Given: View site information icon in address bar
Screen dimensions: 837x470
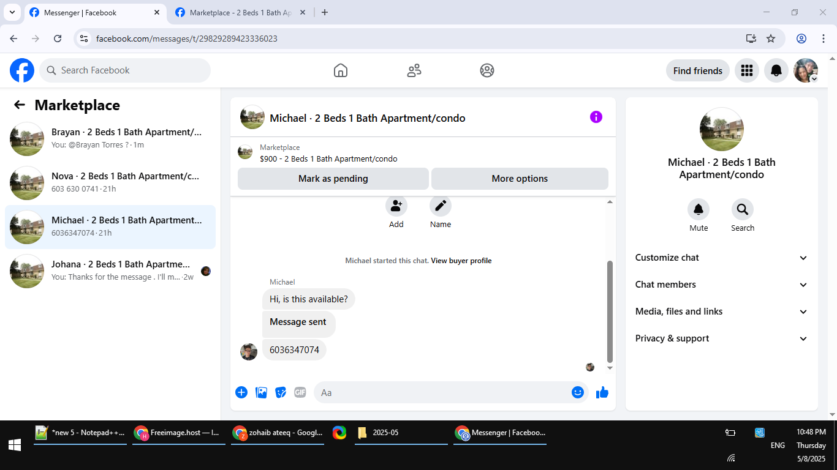Looking at the screenshot, I should pos(85,39).
